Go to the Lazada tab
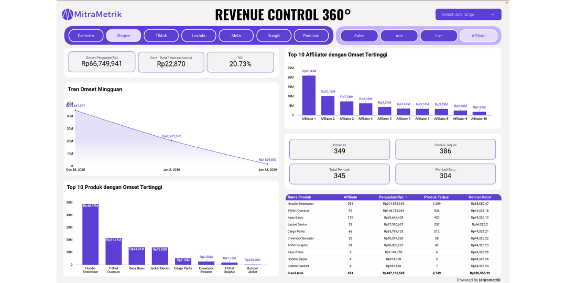 199,36
